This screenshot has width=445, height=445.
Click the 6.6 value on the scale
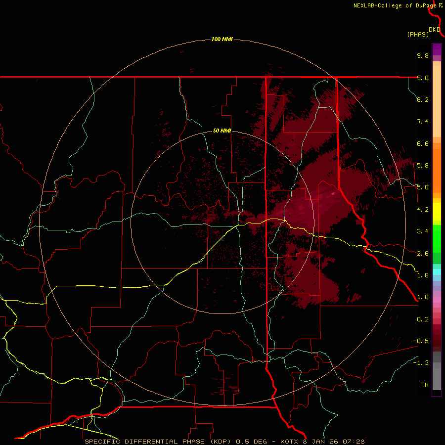click(x=423, y=143)
